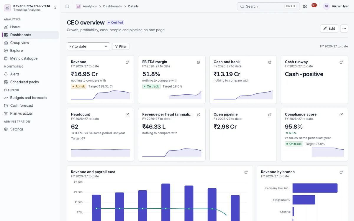This screenshot has width=354, height=221.
Task: Click the ₹16.95 Cr revenue value
Action: pyautogui.click(x=84, y=74)
